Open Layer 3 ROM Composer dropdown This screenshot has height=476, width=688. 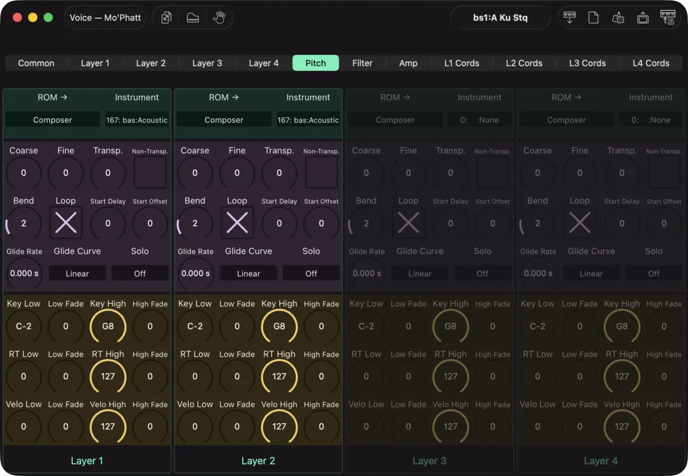tap(395, 120)
